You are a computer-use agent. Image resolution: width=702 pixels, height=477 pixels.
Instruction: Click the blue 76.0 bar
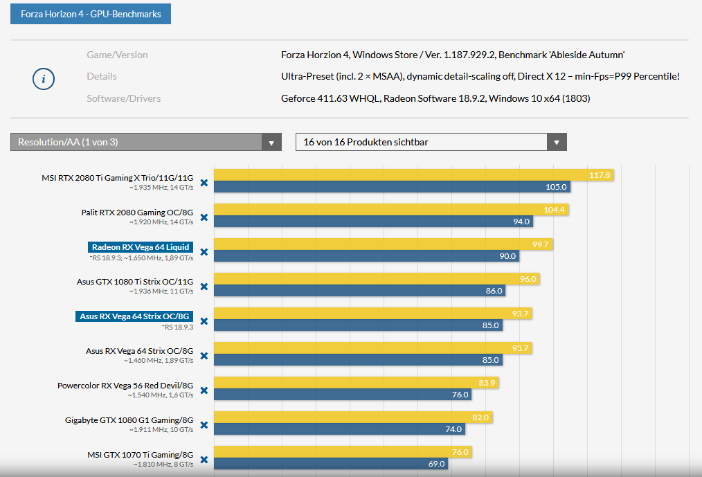coord(343,395)
